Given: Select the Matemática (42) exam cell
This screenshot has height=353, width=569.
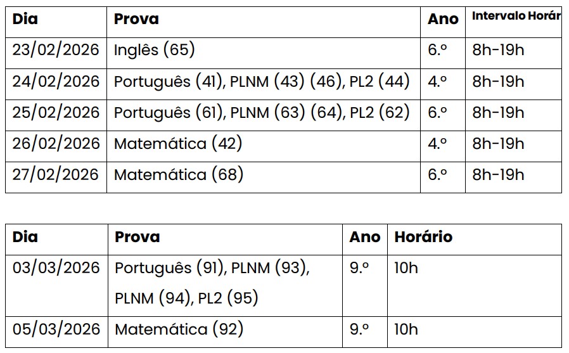Looking at the screenshot, I should click(178, 144).
